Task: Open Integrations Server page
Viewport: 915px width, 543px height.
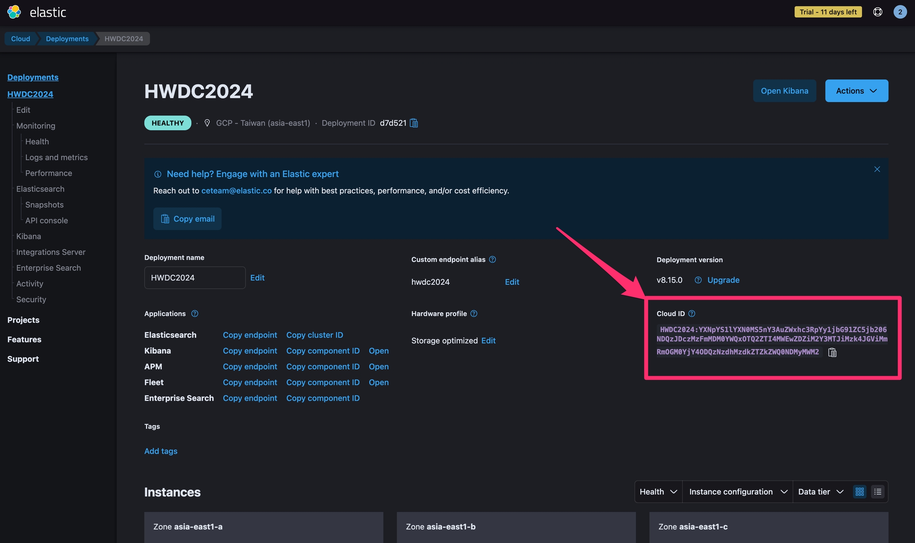Action: (51, 252)
